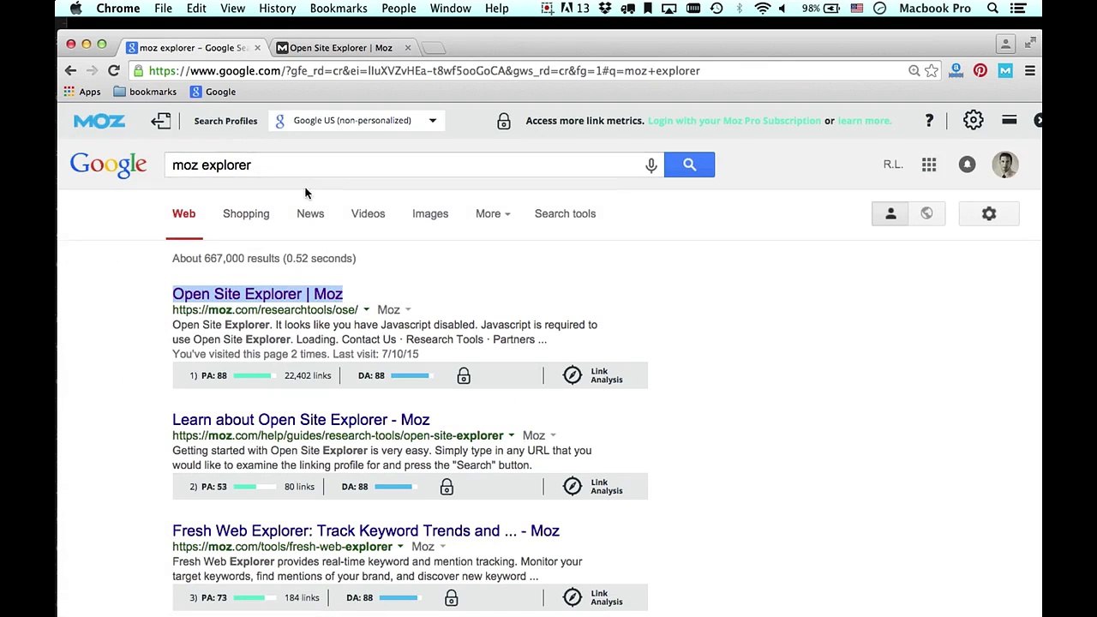Click the lock icon in second result's metrics bar
The width and height of the screenshot is (1097, 617).
pos(447,487)
